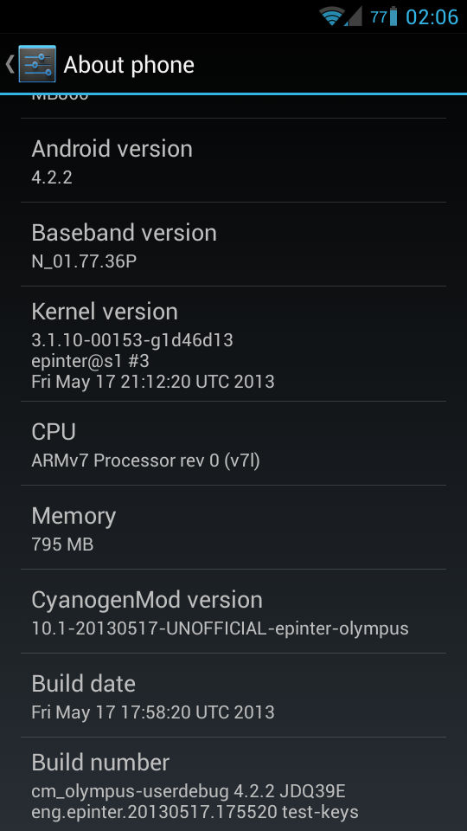Tap the N_01.77.36P baseband value

click(84, 261)
